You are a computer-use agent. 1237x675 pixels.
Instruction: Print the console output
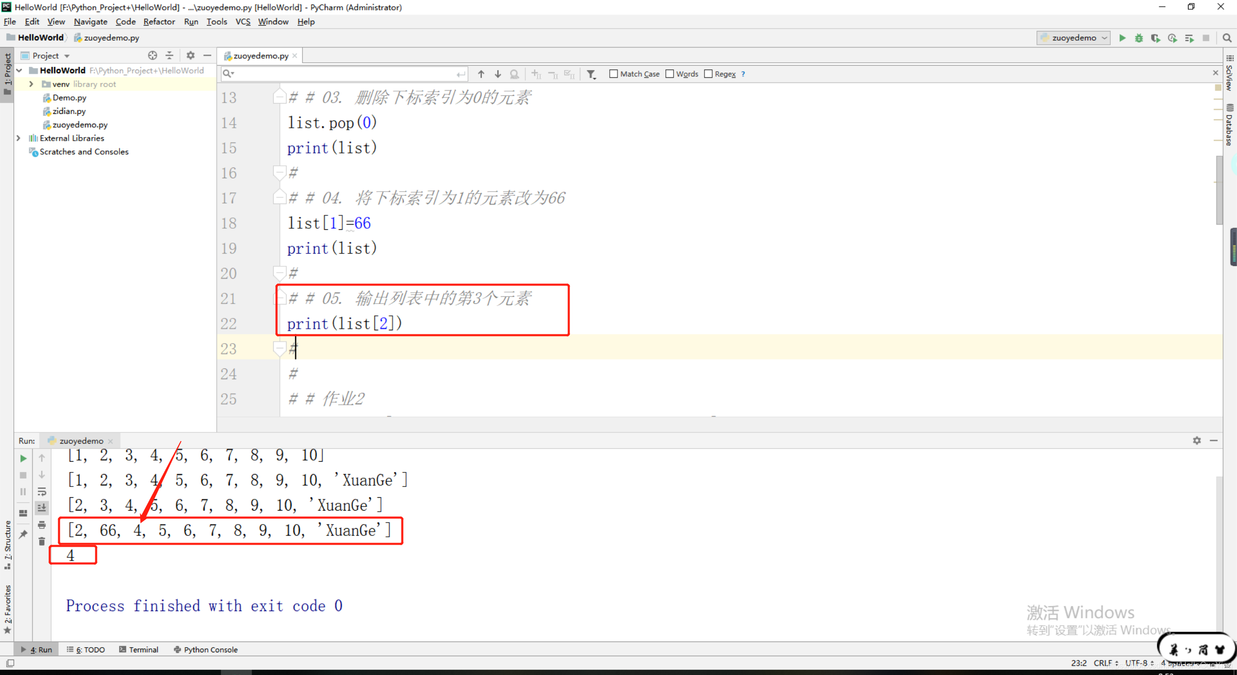coord(42,525)
